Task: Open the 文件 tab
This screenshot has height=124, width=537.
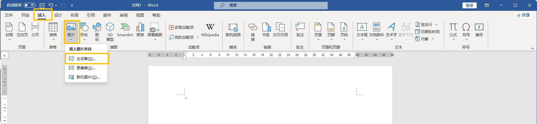Action: pyautogui.click(x=9, y=15)
